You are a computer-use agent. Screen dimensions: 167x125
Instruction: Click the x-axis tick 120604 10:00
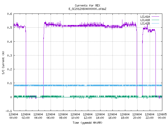[x=75, y=116]
